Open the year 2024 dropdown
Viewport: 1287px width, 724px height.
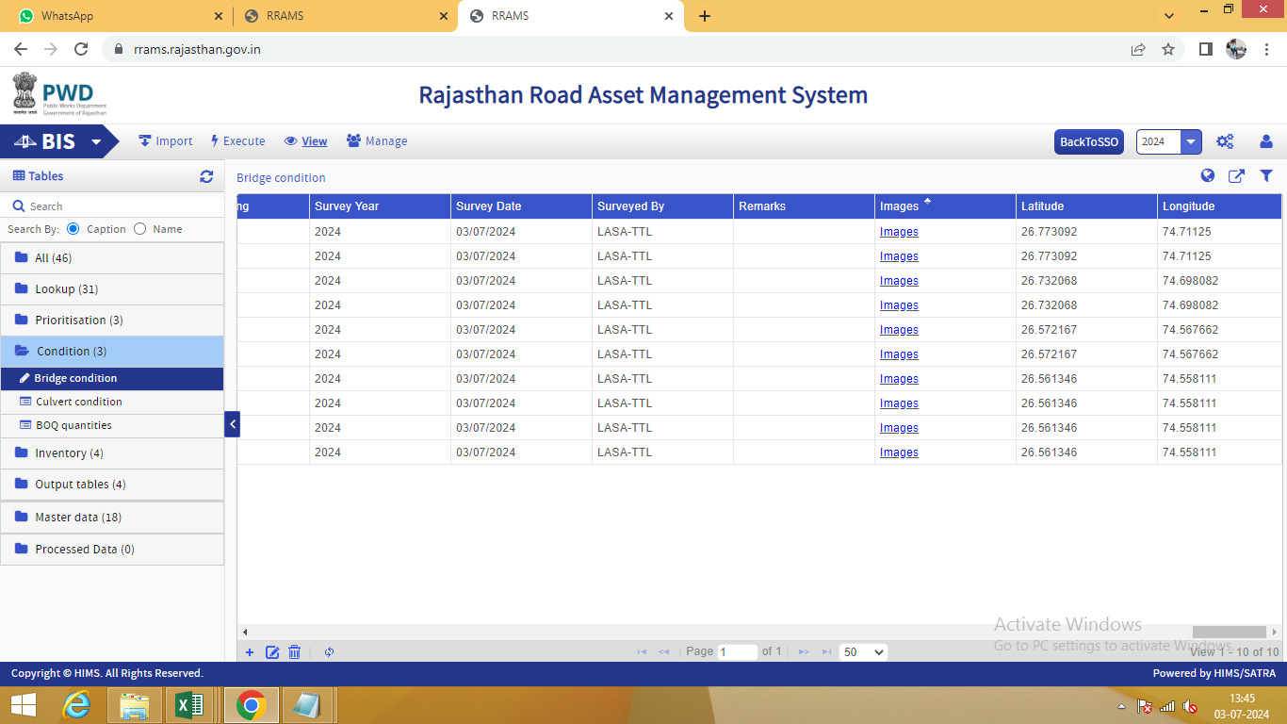[x=1191, y=141]
